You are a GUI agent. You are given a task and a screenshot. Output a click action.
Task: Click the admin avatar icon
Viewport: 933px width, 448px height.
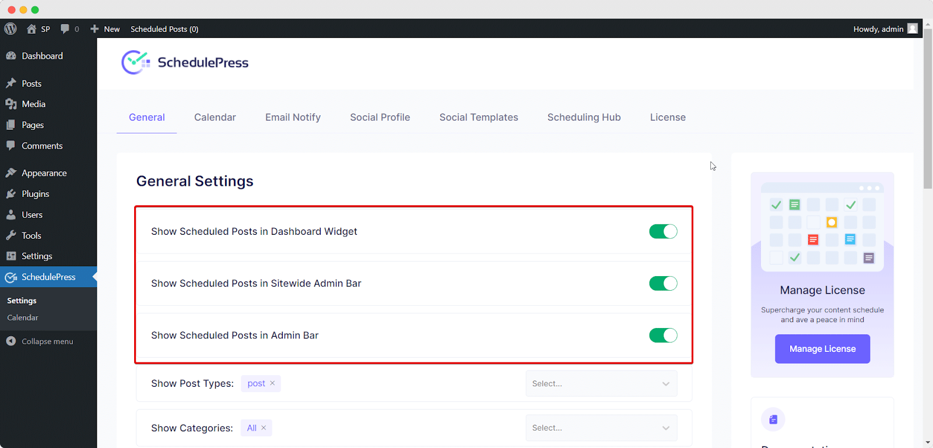[913, 29]
